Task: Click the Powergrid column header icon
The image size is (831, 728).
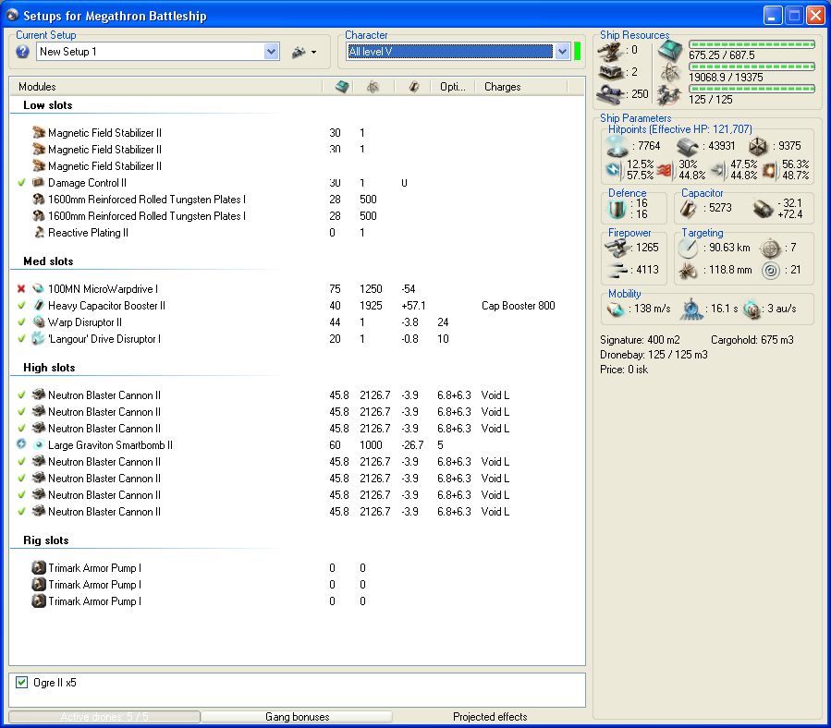Action: (x=373, y=86)
